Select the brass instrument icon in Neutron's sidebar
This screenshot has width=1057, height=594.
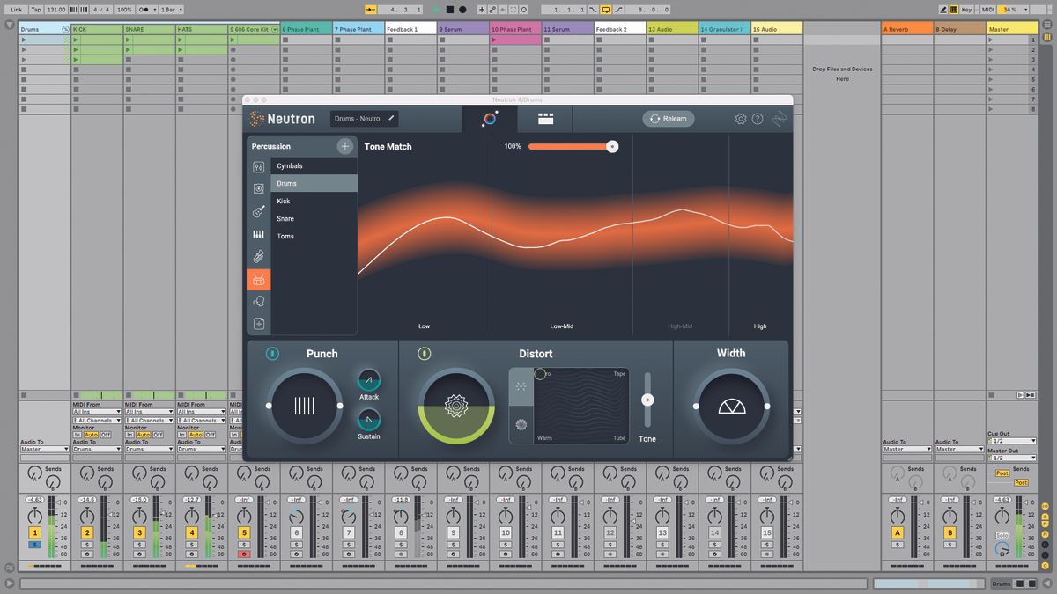tap(259, 257)
